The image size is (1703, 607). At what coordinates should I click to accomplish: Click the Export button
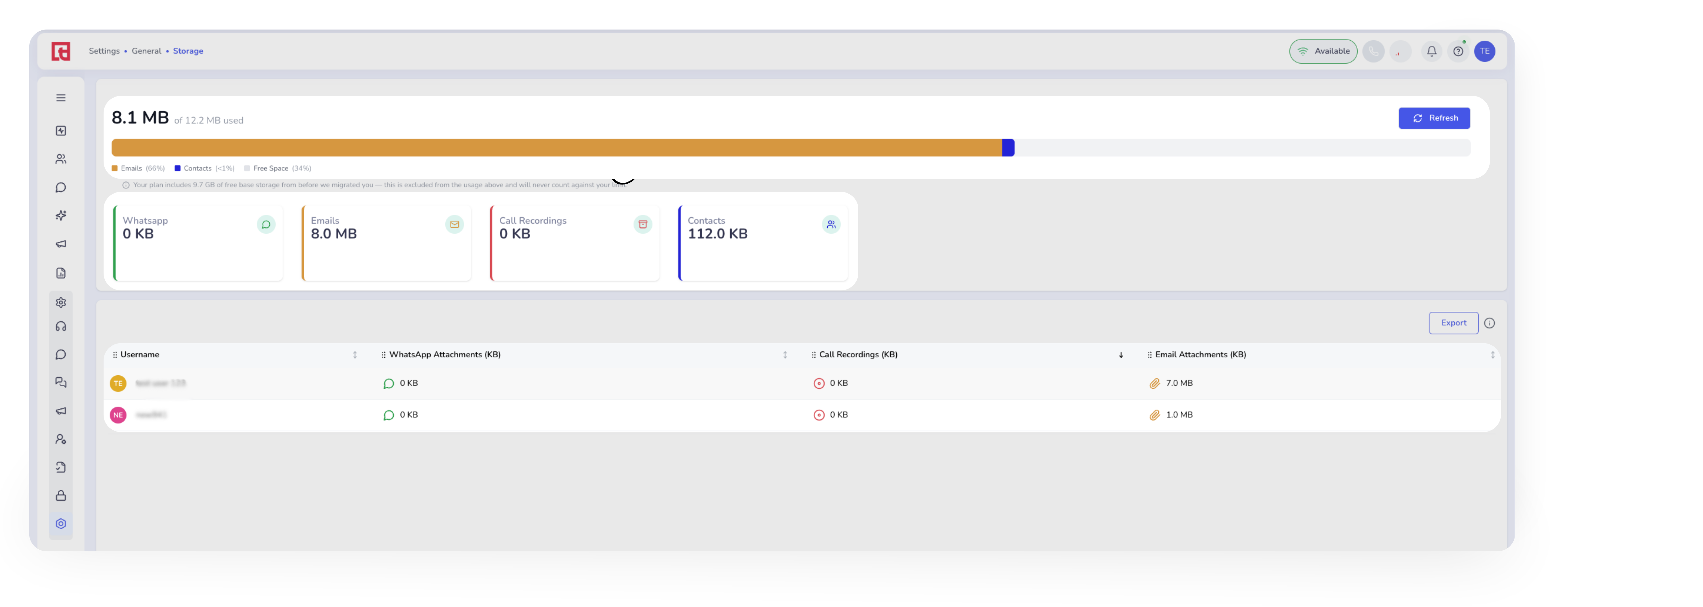click(x=1453, y=323)
